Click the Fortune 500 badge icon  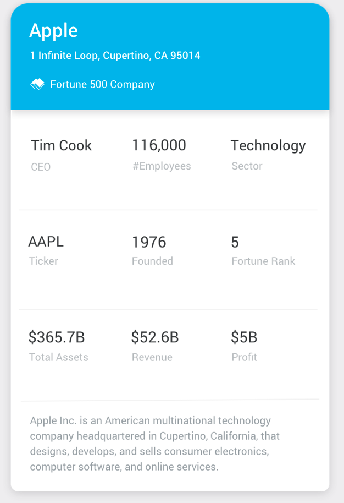(37, 84)
